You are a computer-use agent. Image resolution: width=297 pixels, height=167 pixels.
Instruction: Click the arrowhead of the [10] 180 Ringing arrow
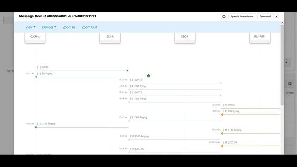coord(36,127)
